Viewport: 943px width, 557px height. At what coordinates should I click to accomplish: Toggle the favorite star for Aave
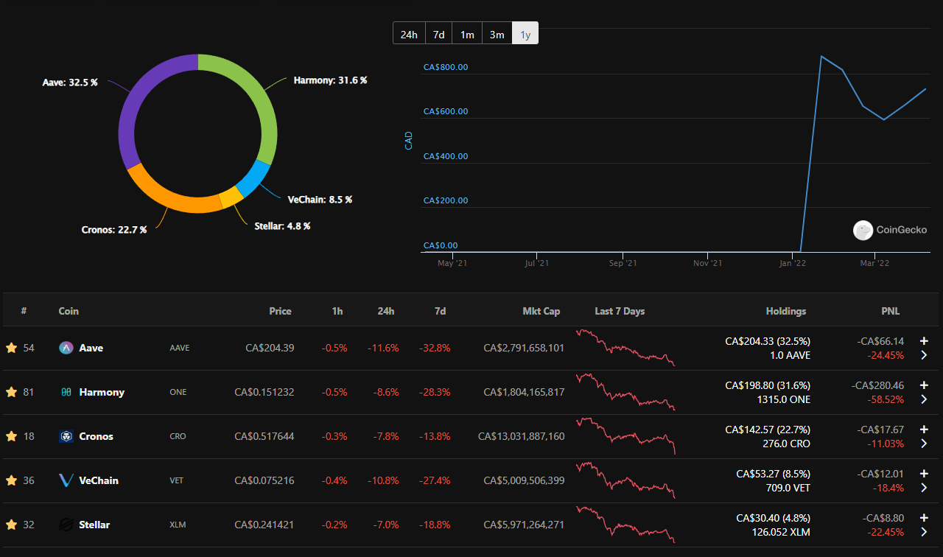click(x=11, y=348)
